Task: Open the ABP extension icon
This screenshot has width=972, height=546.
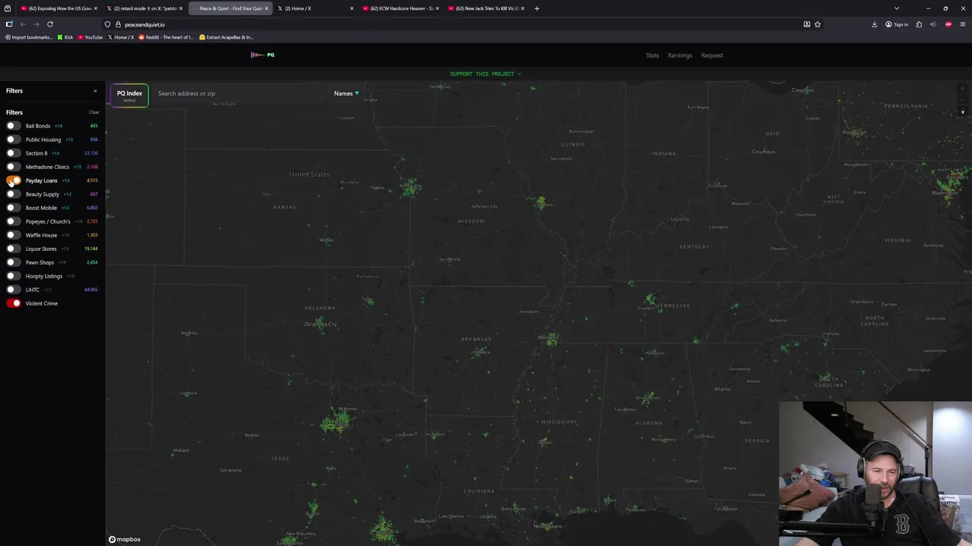Action: click(x=948, y=24)
